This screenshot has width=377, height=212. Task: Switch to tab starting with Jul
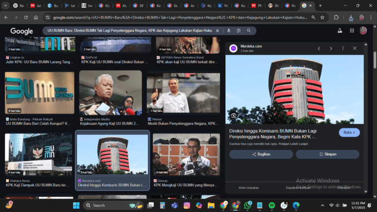click(x=35, y=5)
